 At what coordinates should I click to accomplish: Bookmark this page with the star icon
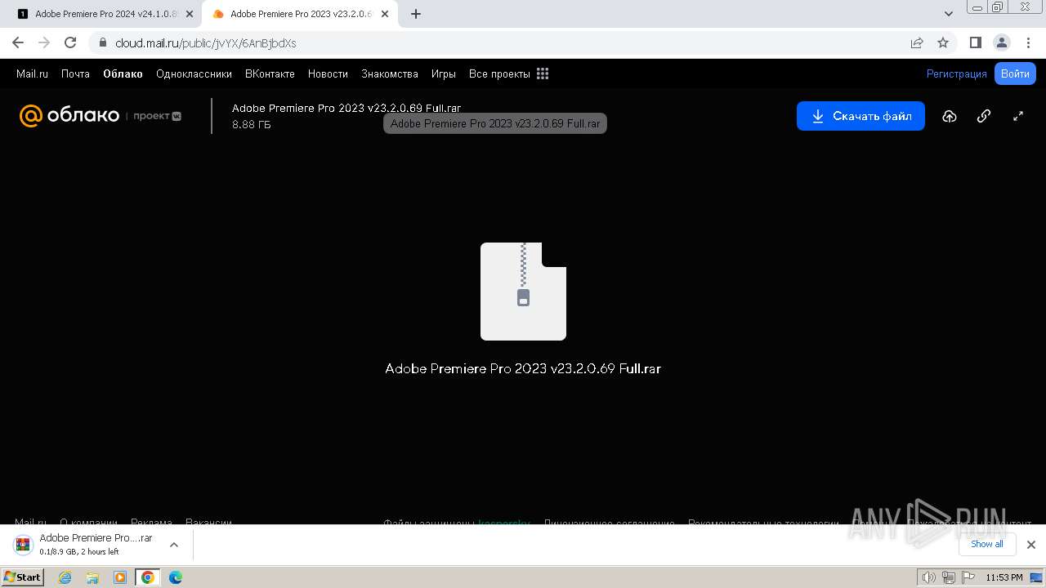click(943, 42)
